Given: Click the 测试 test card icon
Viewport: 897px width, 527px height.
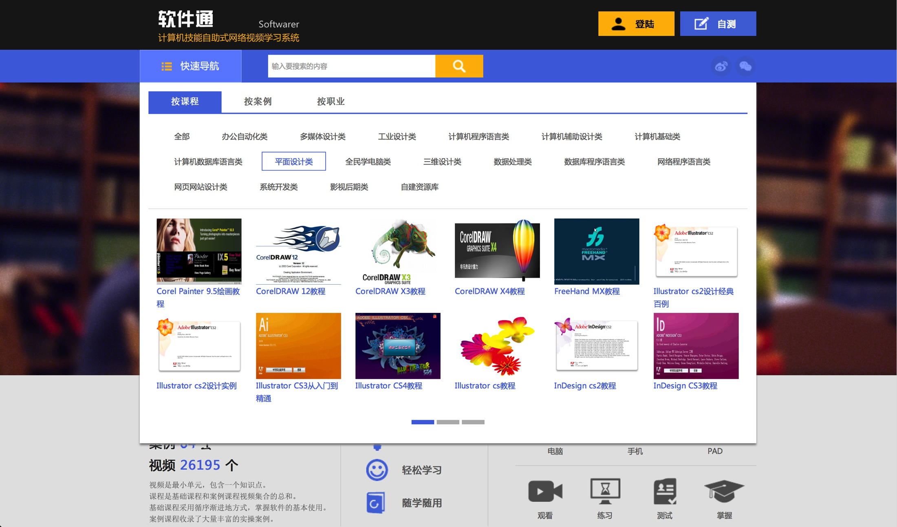Looking at the screenshot, I should (665, 491).
